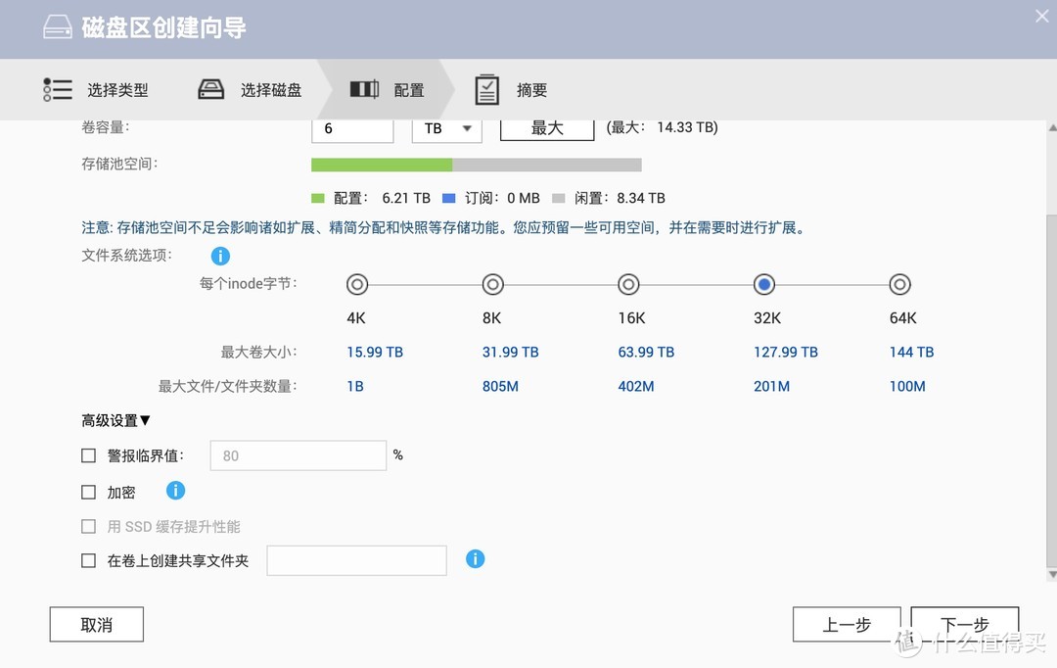Viewport: 1057px width, 668px height.
Task: Go to the 摘要 step tab
Action: (x=531, y=89)
